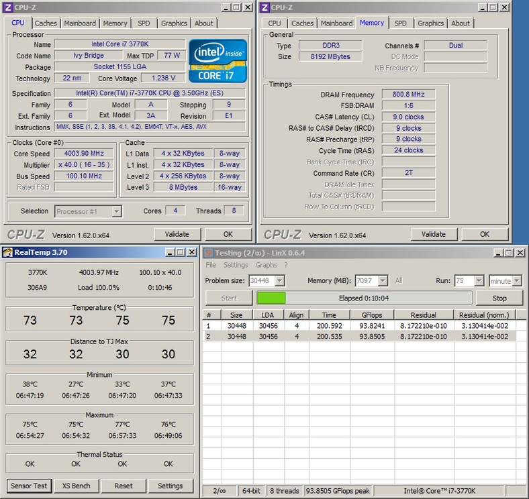Screen dimensions: 529x499
Task: Open the Graphs menu in LinX
Action: pyautogui.click(x=266, y=265)
